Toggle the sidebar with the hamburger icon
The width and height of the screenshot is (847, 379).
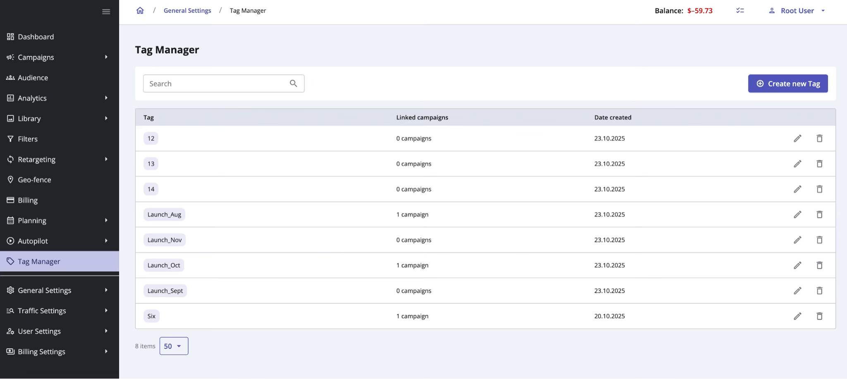click(106, 11)
